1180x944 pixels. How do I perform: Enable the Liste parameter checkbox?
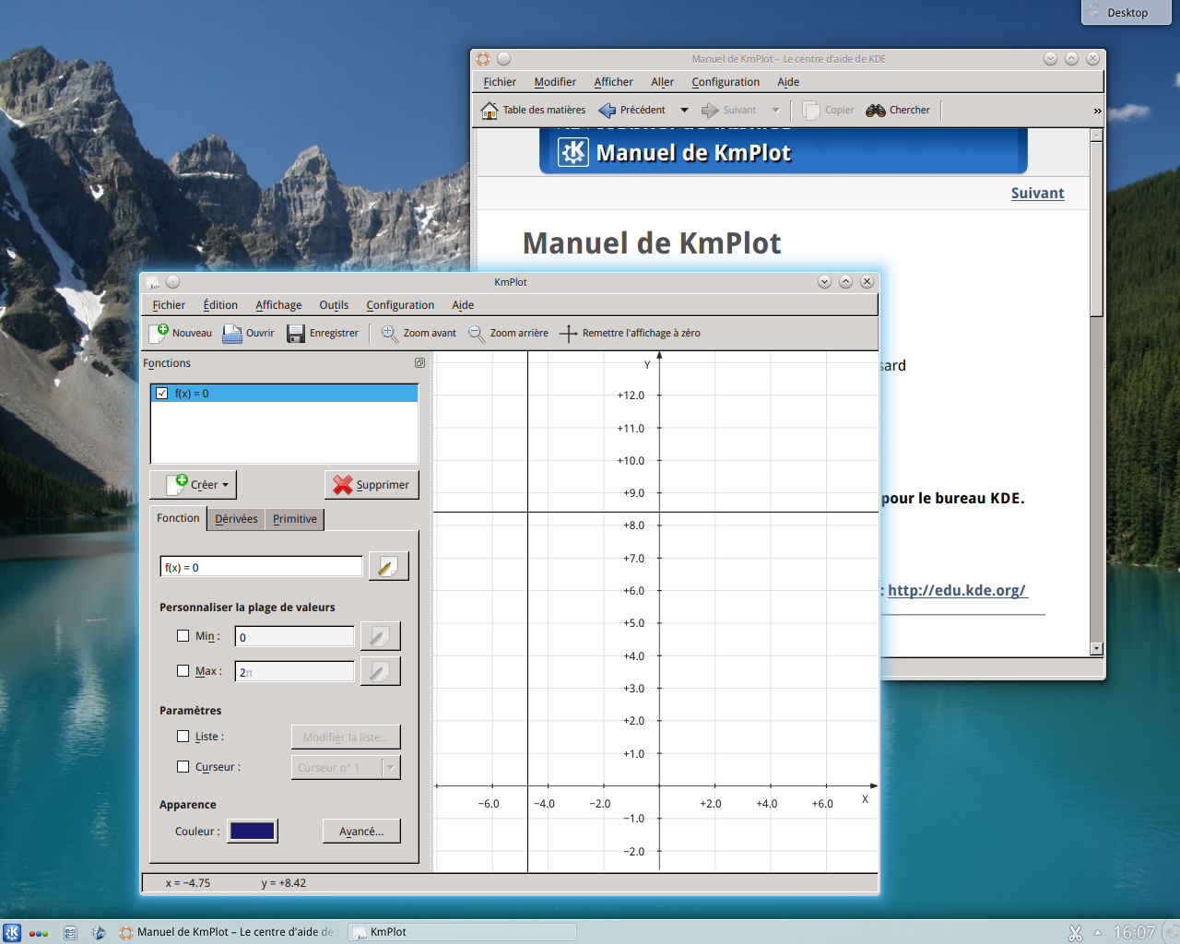pos(183,736)
